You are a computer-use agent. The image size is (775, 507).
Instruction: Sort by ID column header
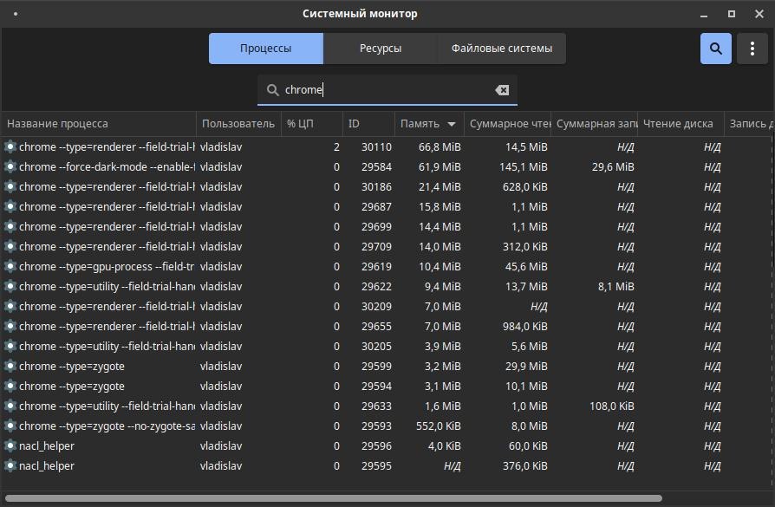(x=368, y=124)
